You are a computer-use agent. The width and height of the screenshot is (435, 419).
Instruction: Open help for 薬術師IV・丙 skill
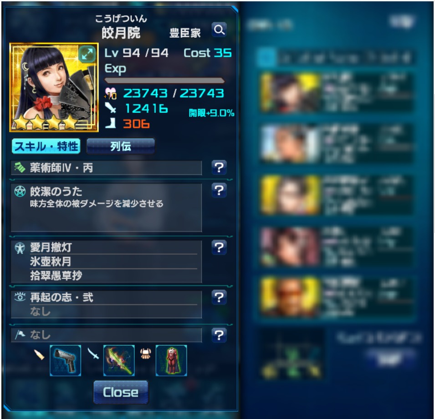click(x=219, y=167)
